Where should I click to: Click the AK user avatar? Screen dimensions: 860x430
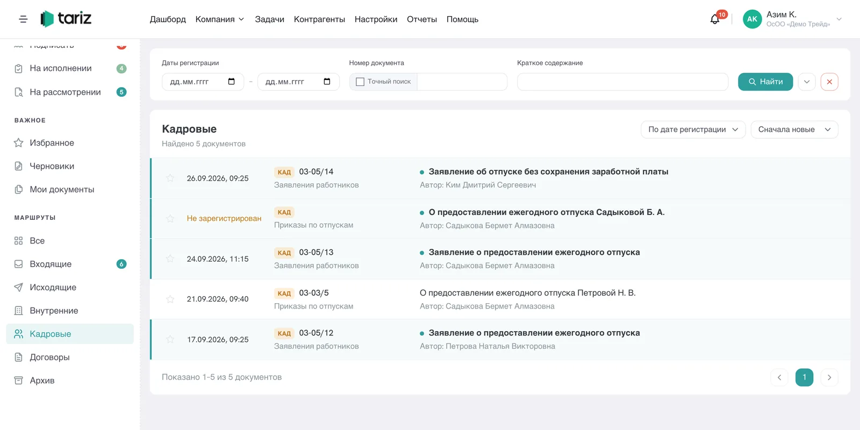(x=752, y=19)
